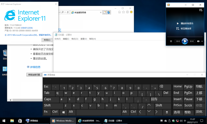Screen dimensions: 207x124
Task: Click 播放所有音乐 in Media Player
Action: [187, 24]
